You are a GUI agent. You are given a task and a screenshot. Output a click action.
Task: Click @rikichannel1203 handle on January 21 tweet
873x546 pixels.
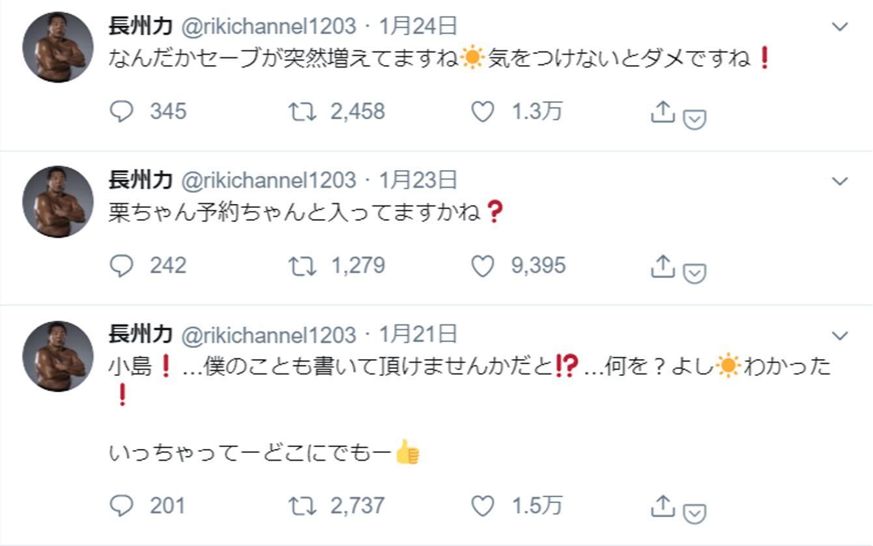coord(267,335)
